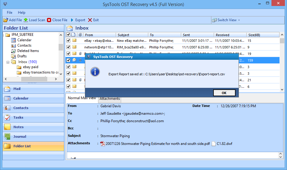Viewport: 287px width, 170px height.
Task: Click the Load Scan toolbar button
Action: tap(34, 20)
